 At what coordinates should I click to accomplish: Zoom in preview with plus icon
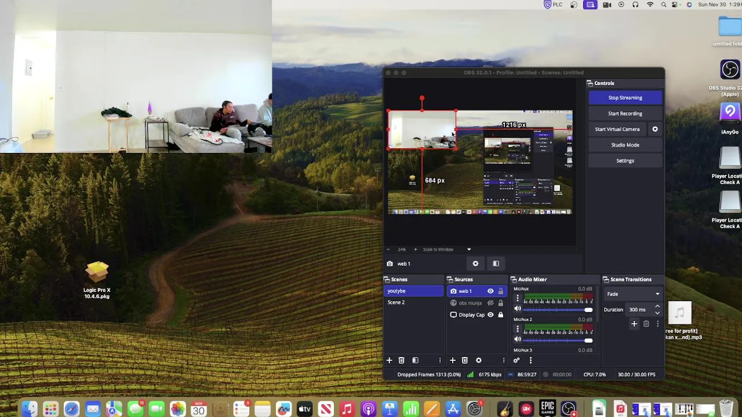[x=415, y=250]
